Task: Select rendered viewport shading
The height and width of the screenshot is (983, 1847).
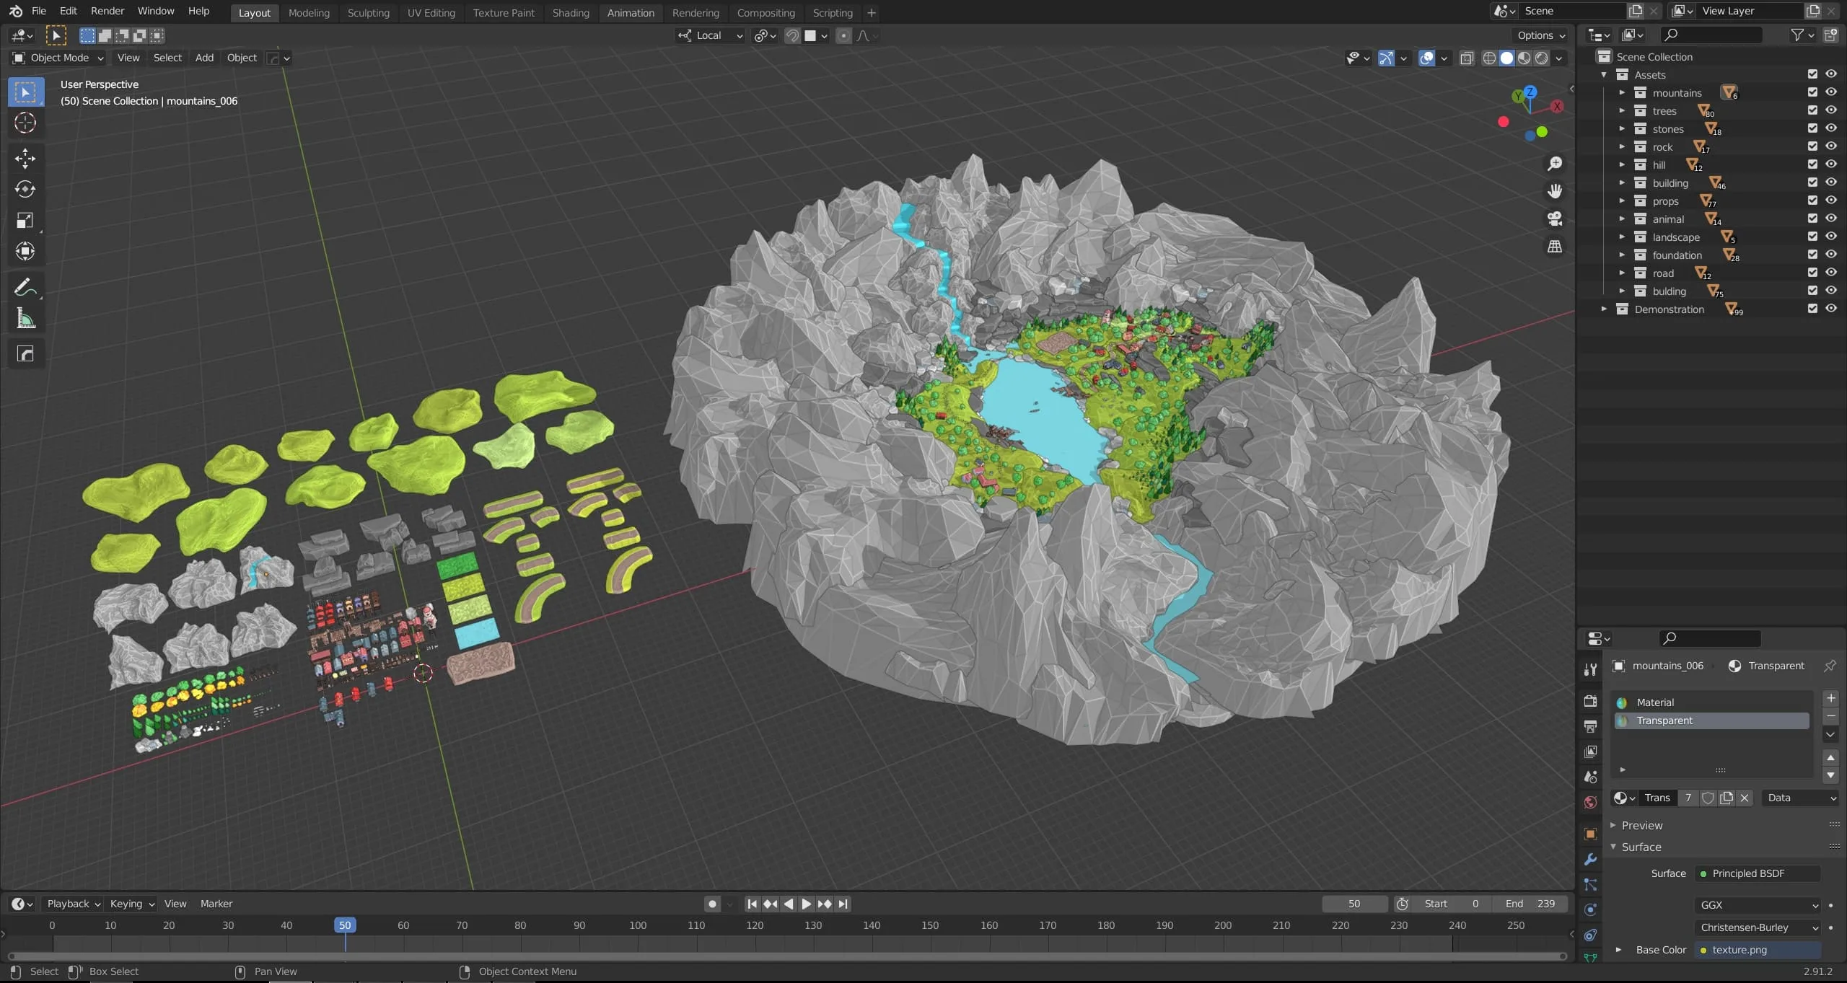Action: 1542,58
